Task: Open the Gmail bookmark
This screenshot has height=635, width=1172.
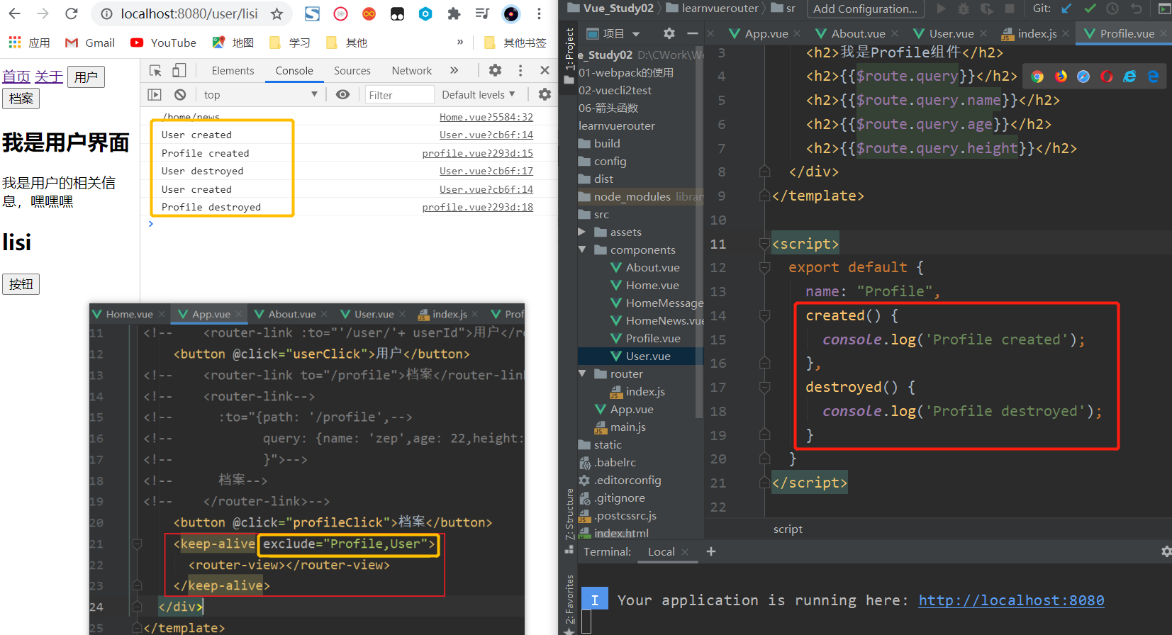Action: pyautogui.click(x=89, y=43)
